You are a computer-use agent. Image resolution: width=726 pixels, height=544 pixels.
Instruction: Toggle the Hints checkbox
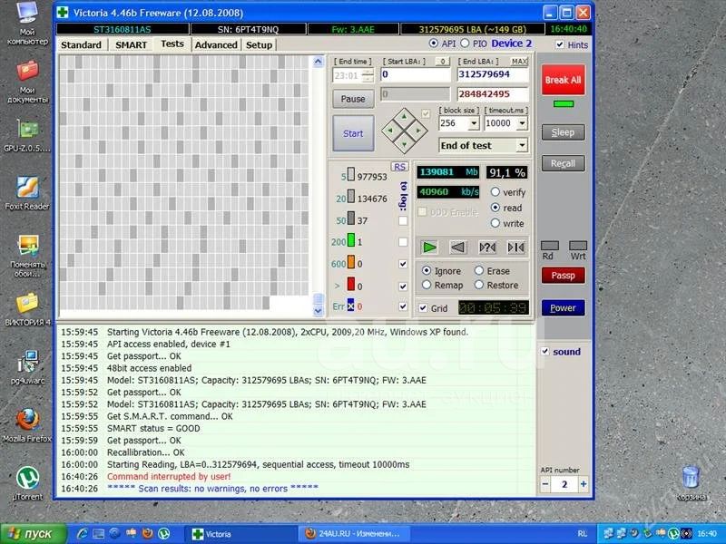[x=560, y=44]
